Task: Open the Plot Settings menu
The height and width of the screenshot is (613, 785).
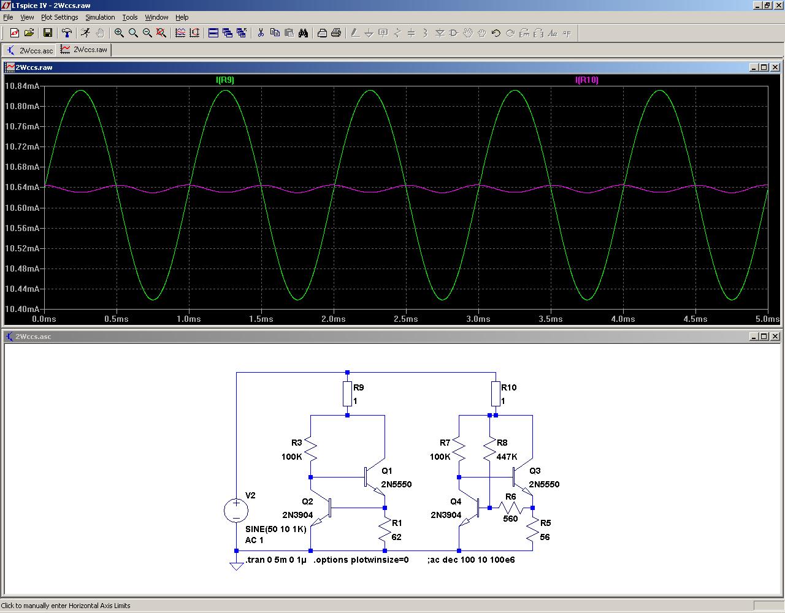Action: point(59,17)
